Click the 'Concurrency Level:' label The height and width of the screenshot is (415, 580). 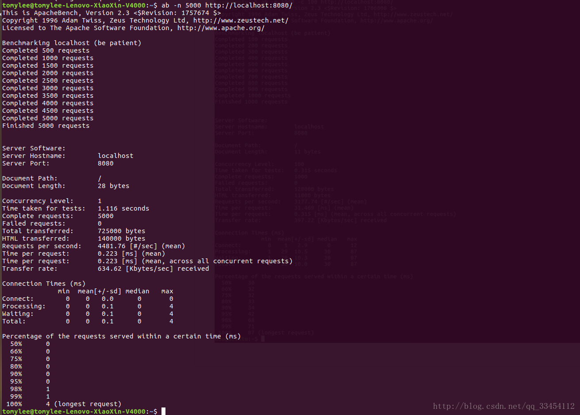click(x=38, y=201)
